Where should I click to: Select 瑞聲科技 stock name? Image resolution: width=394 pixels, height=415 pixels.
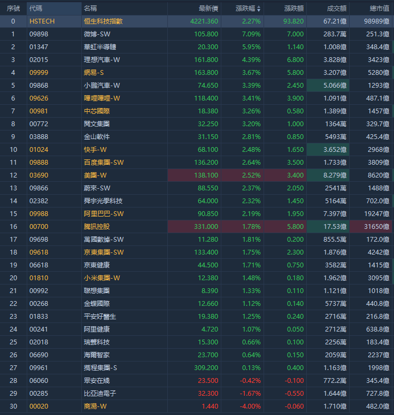tap(97, 342)
